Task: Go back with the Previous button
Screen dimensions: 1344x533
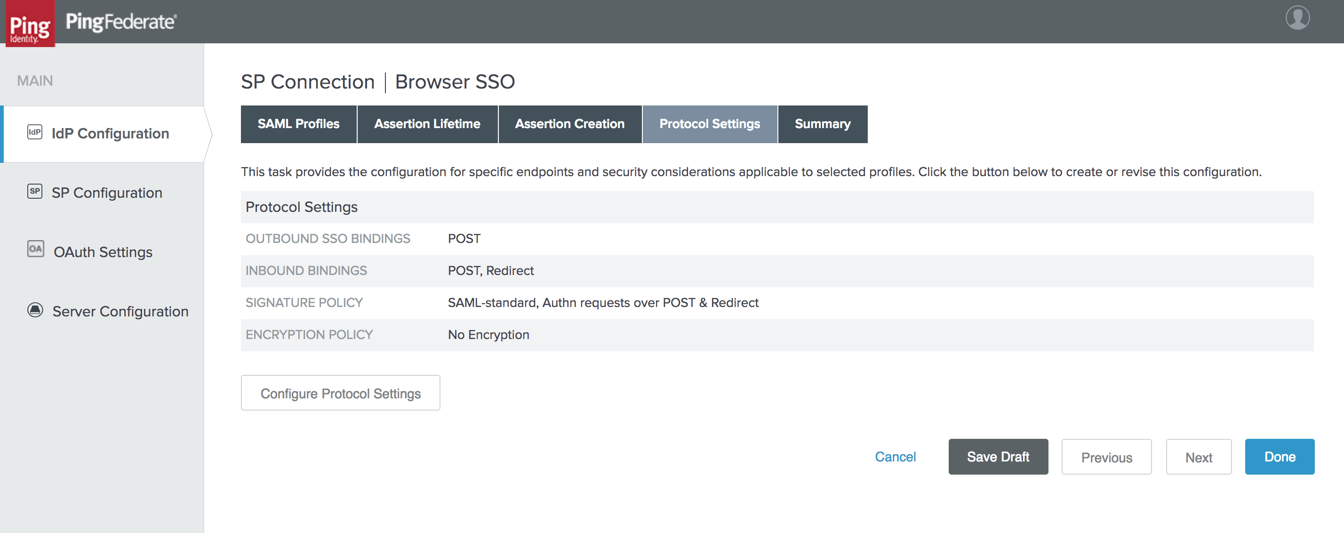Action: point(1107,457)
